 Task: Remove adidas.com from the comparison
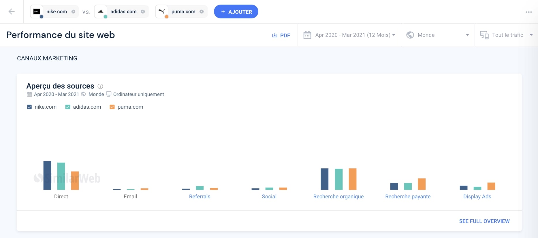point(143,11)
